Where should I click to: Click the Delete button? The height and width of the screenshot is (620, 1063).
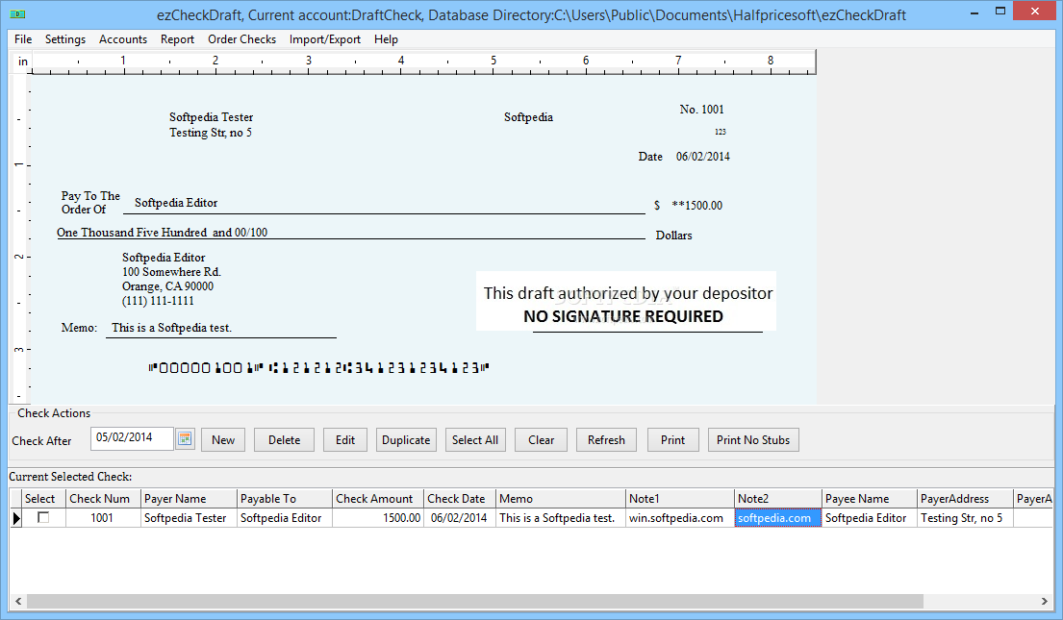point(284,439)
